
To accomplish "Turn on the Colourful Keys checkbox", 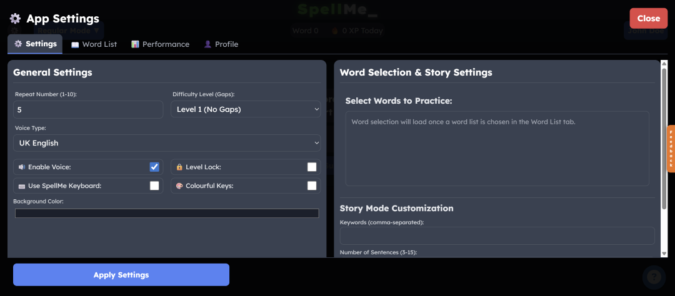I will point(312,186).
